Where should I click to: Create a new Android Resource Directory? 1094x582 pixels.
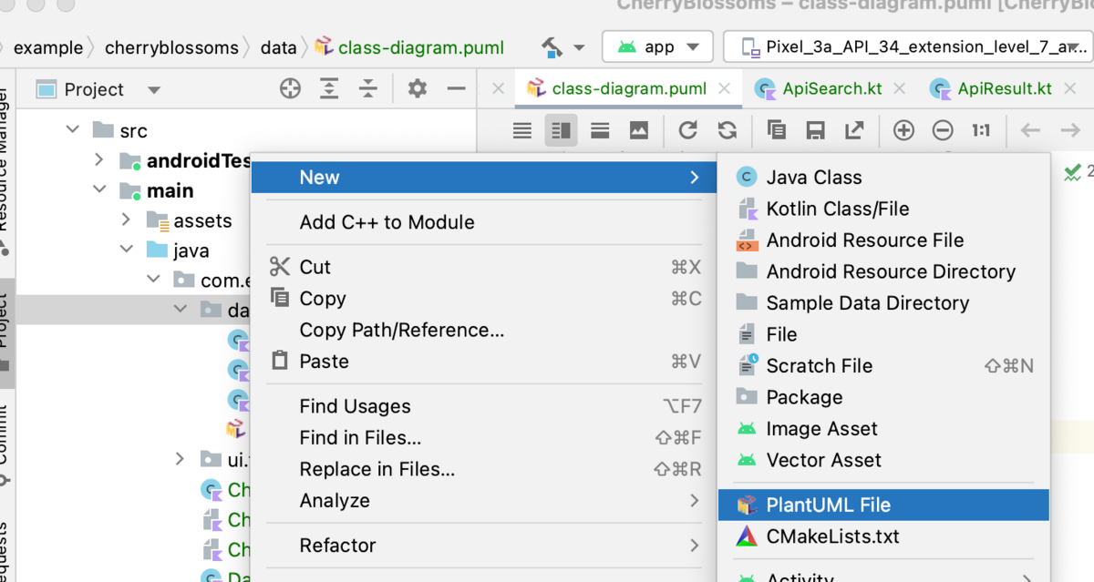[x=883, y=271]
